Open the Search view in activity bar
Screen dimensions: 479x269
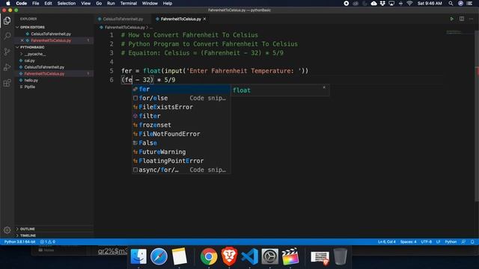[7, 36]
